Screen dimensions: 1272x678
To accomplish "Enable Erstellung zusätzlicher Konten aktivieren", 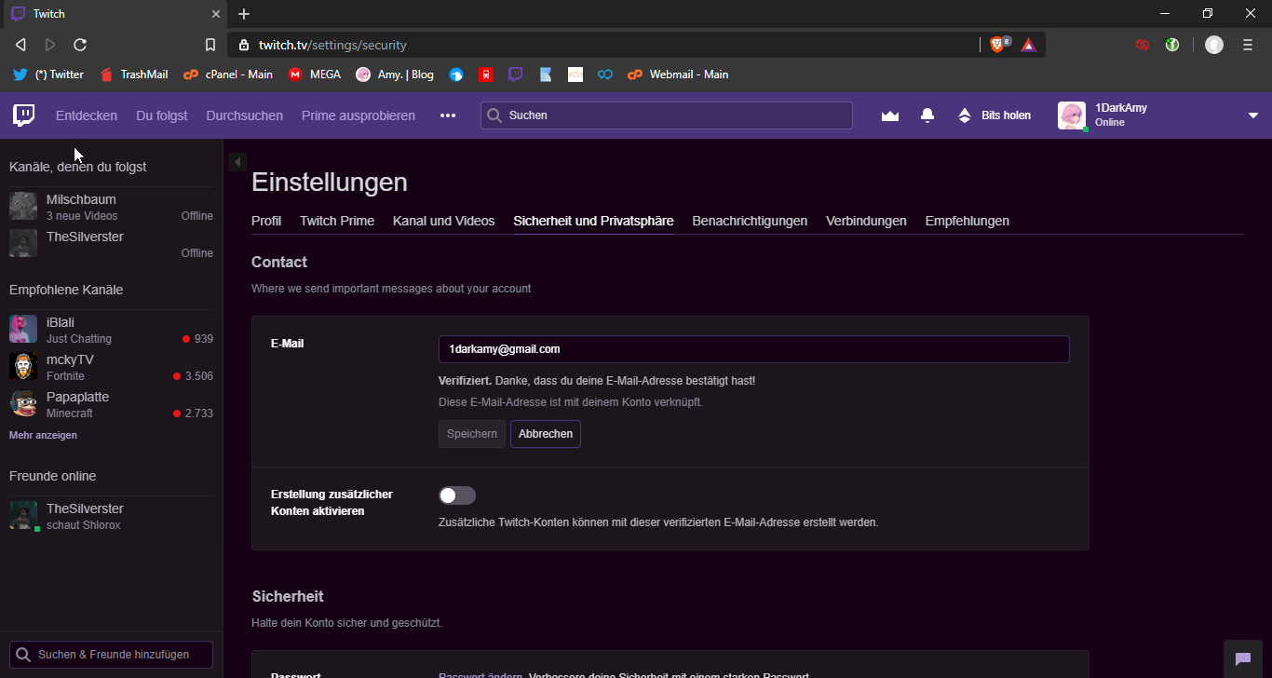I will pyautogui.click(x=457, y=495).
